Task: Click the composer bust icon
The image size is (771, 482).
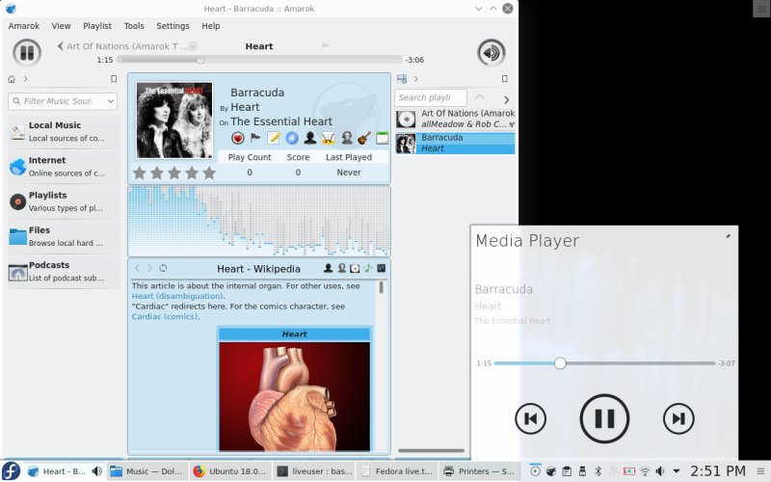Action: tap(347, 138)
